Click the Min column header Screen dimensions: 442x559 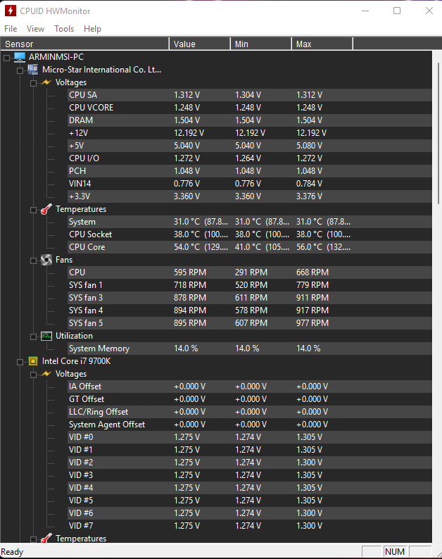261,44
